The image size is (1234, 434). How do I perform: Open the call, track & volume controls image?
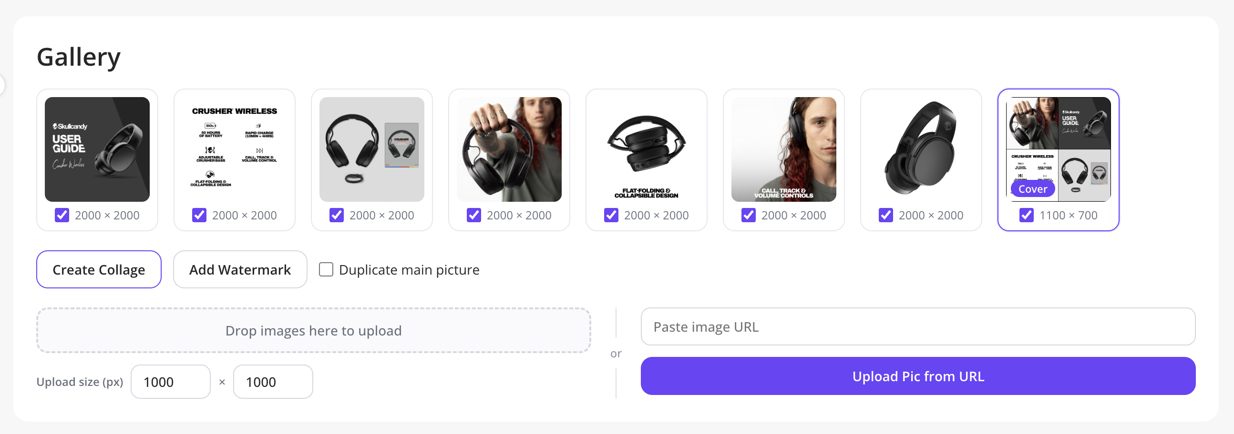click(x=784, y=149)
